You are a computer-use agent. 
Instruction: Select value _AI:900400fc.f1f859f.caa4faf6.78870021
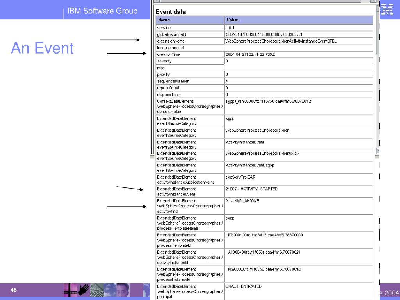(263, 252)
